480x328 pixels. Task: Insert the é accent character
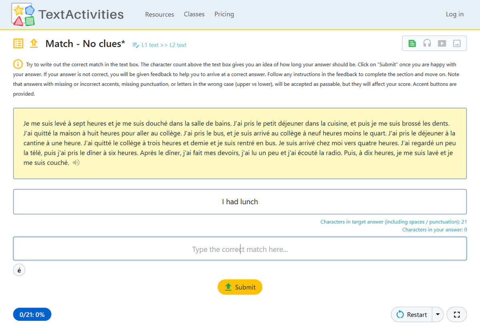click(19, 270)
